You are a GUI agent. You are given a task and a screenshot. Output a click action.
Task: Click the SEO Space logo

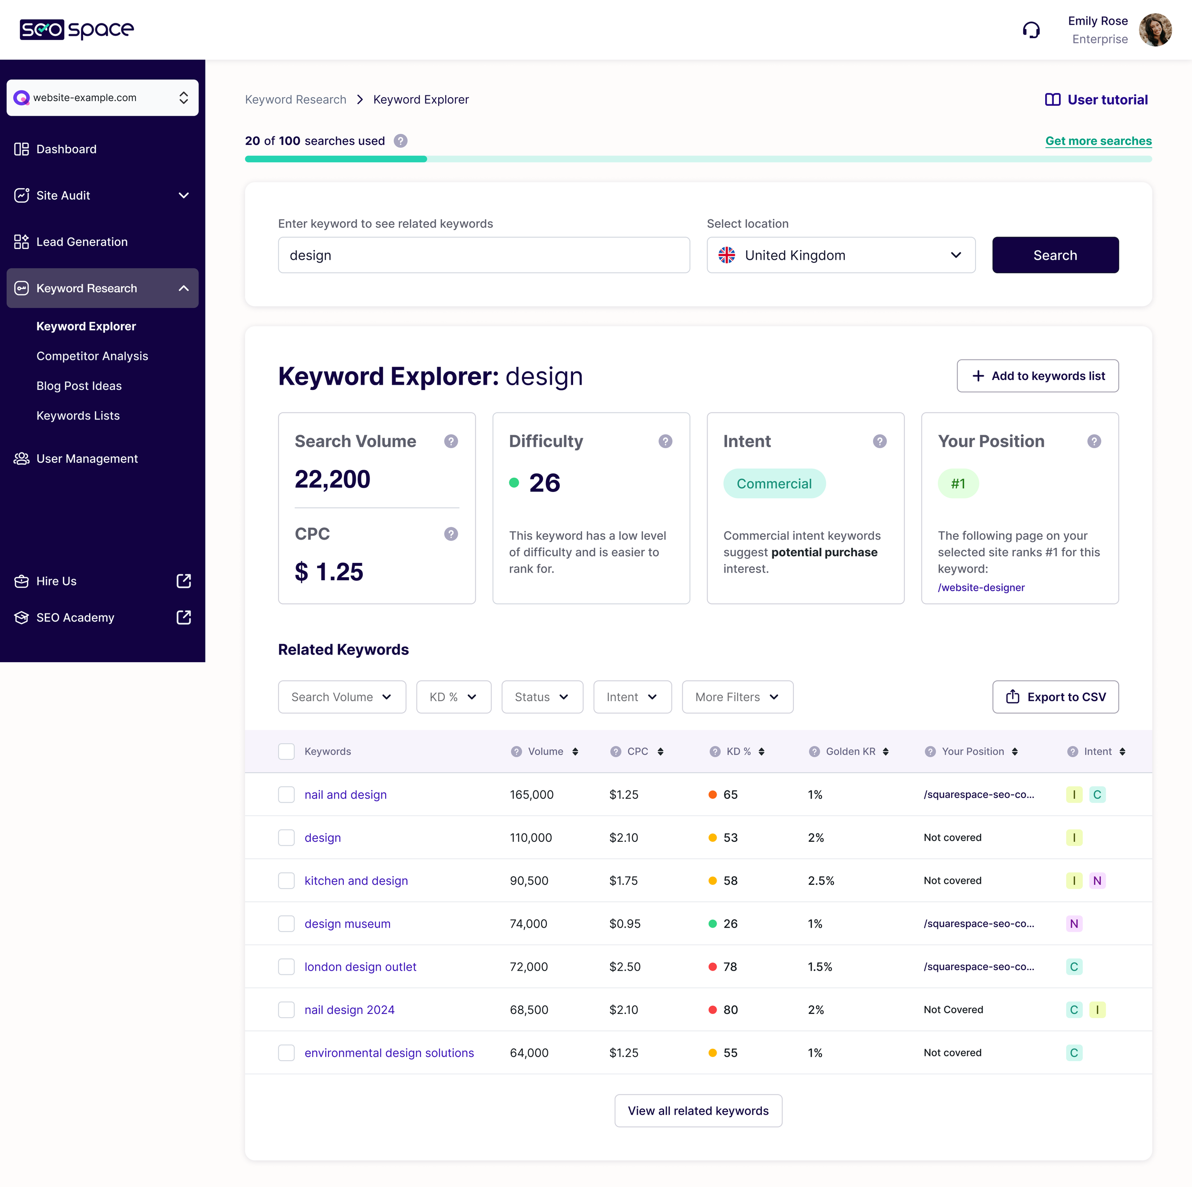pyautogui.click(x=76, y=30)
